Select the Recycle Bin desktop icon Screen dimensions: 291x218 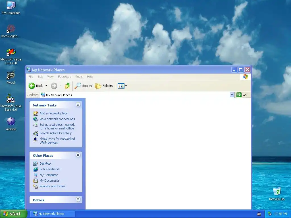(277, 194)
